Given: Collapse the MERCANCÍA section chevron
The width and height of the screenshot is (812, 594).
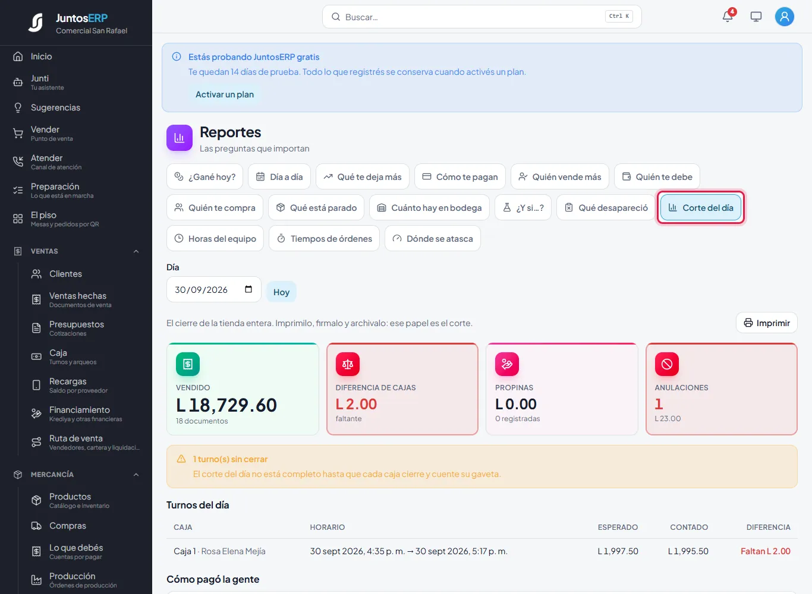Looking at the screenshot, I should [x=136, y=475].
